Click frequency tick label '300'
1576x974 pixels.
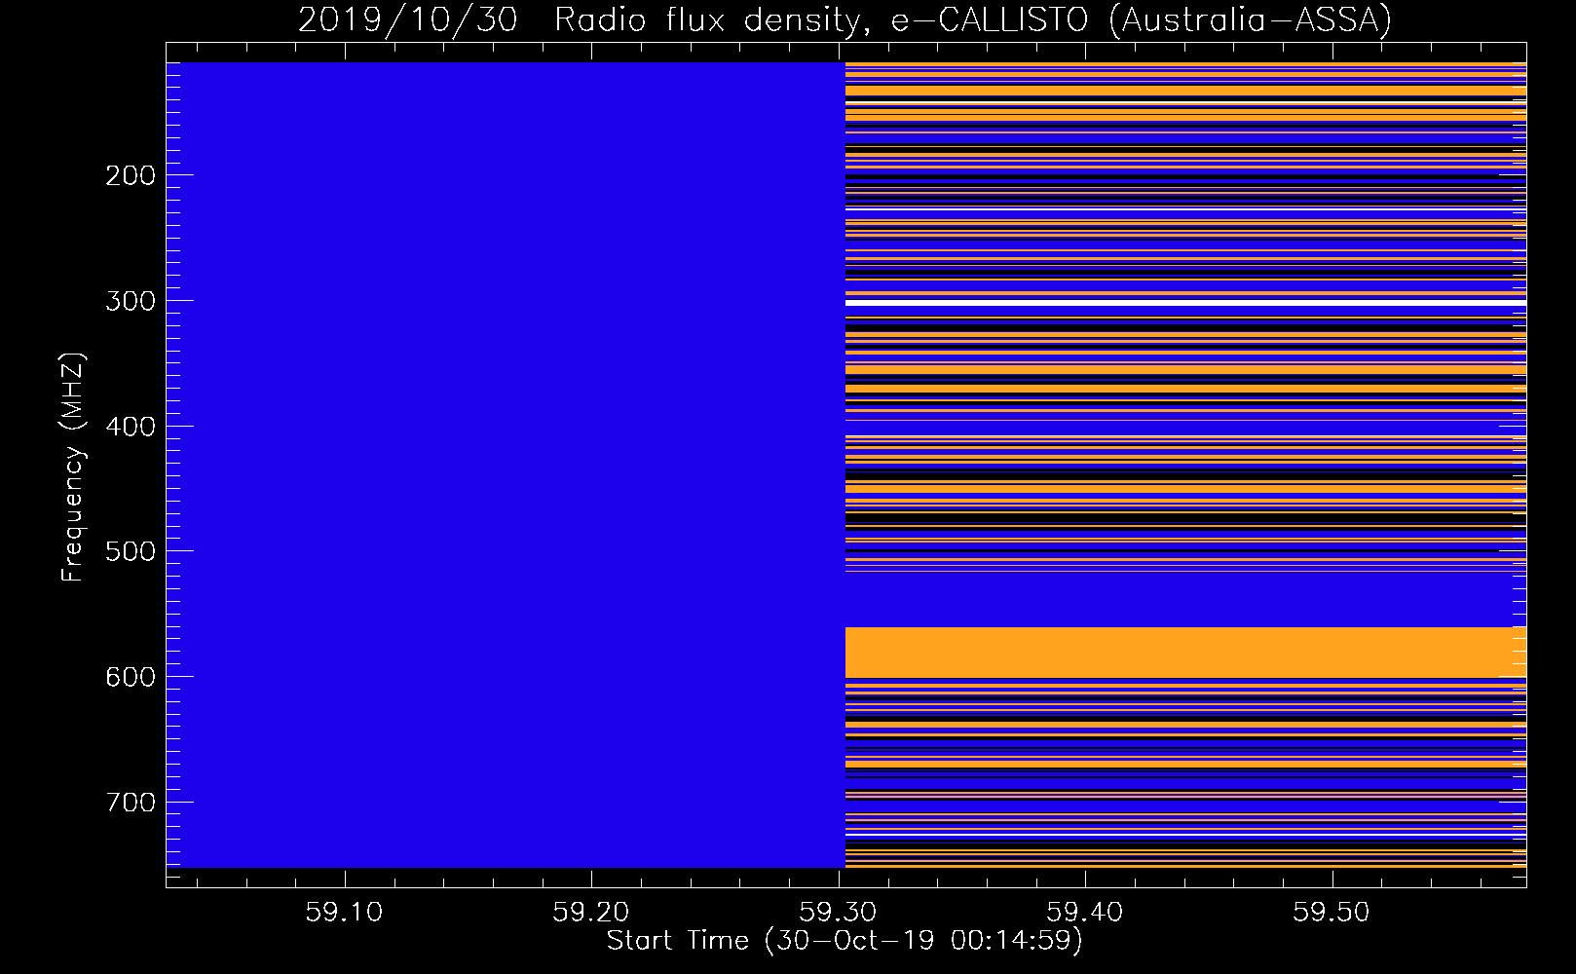point(131,301)
